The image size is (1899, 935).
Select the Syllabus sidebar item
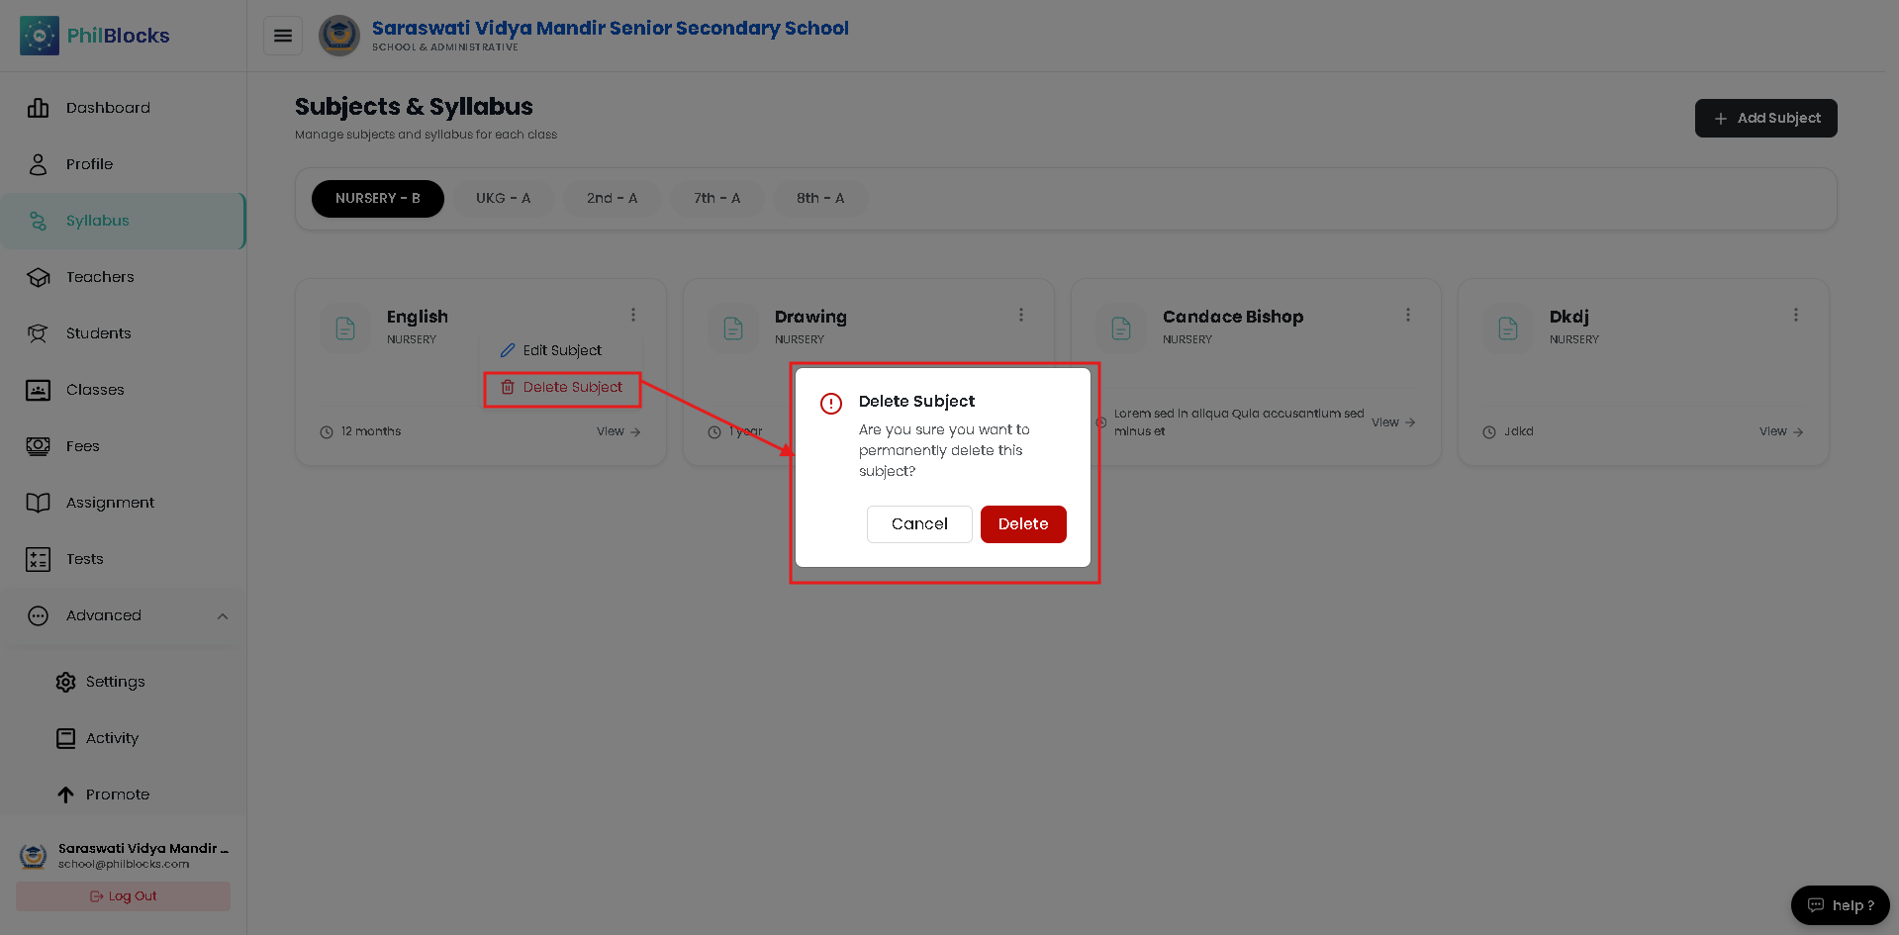coord(123,221)
